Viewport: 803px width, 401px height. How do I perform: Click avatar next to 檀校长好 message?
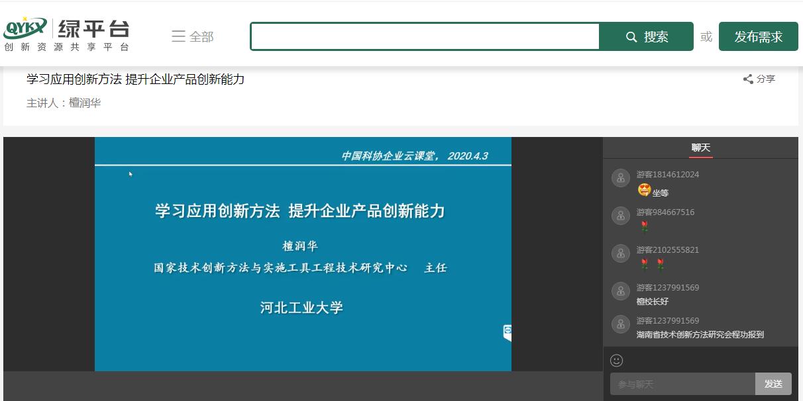point(620,291)
